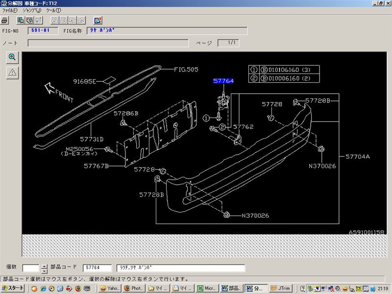Viewport: 392px width, 294px height.
Task: Click the stacked windows toolbar icon
Action: [x=29, y=21]
